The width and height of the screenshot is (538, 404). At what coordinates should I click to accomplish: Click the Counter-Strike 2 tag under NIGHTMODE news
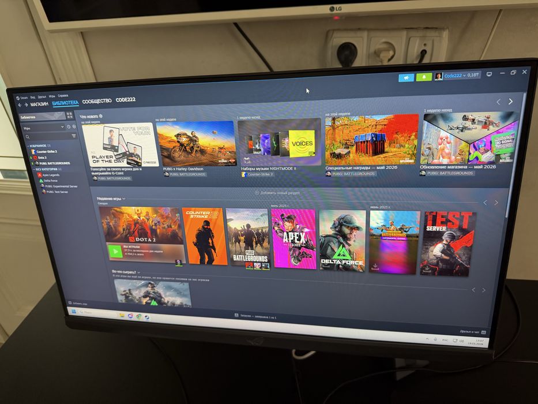257,174
